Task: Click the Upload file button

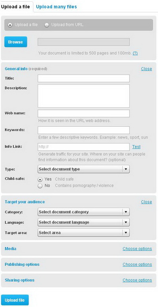Action: click(15, 300)
